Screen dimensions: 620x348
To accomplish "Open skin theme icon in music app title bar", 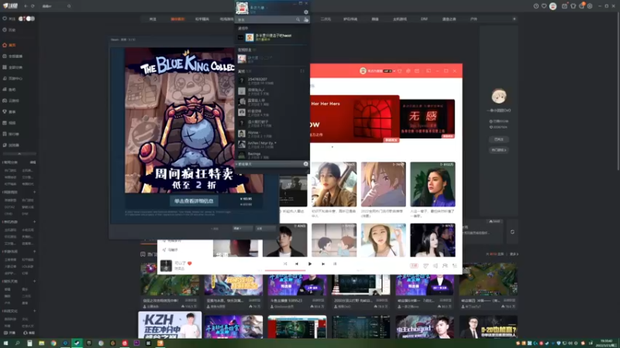I will 400,71.
